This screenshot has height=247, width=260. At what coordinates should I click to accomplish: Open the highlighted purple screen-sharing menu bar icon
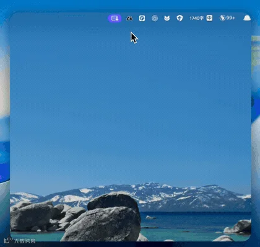tap(115, 19)
